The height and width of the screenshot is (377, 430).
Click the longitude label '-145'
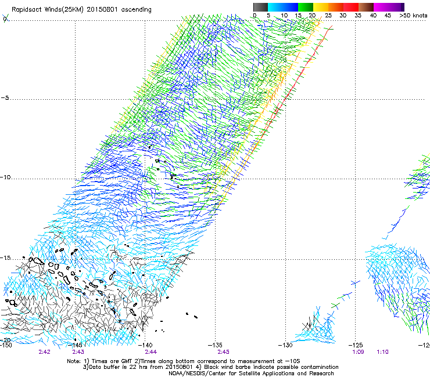pyautogui.click(x=76, y=345)
